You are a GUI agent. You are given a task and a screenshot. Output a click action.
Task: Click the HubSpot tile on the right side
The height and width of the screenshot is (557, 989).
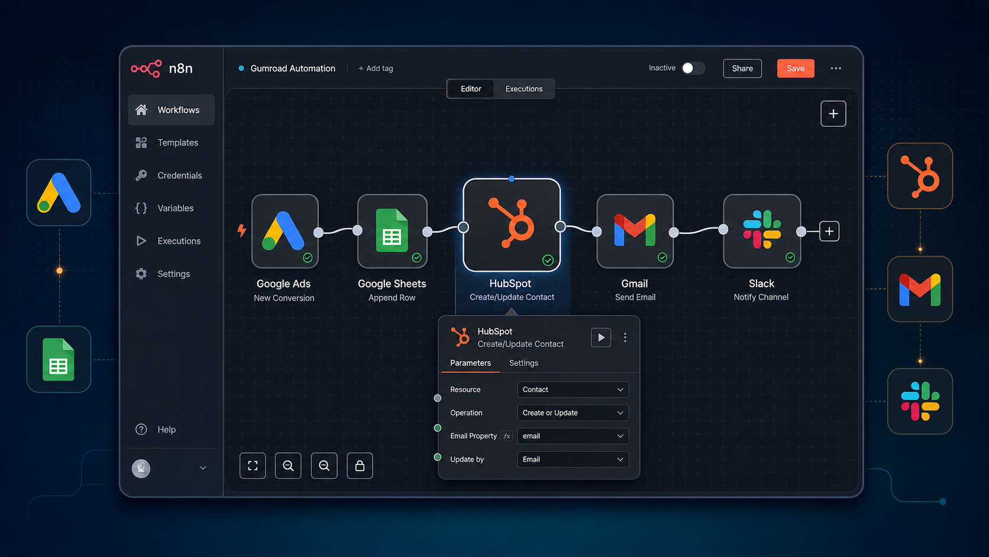tap(920, 176)
